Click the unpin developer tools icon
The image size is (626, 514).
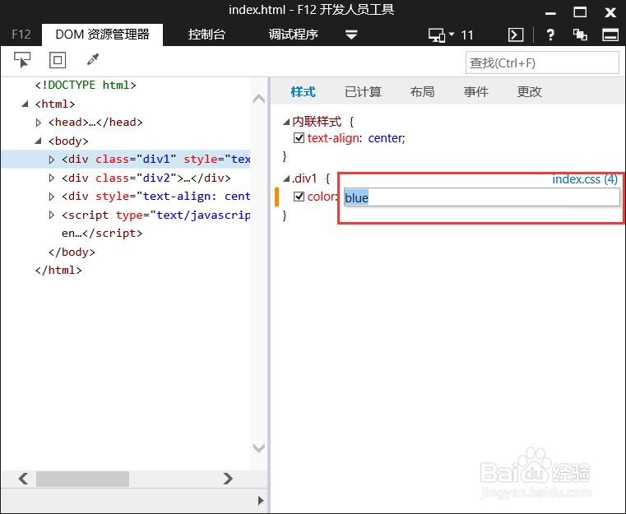pos(580,35)
